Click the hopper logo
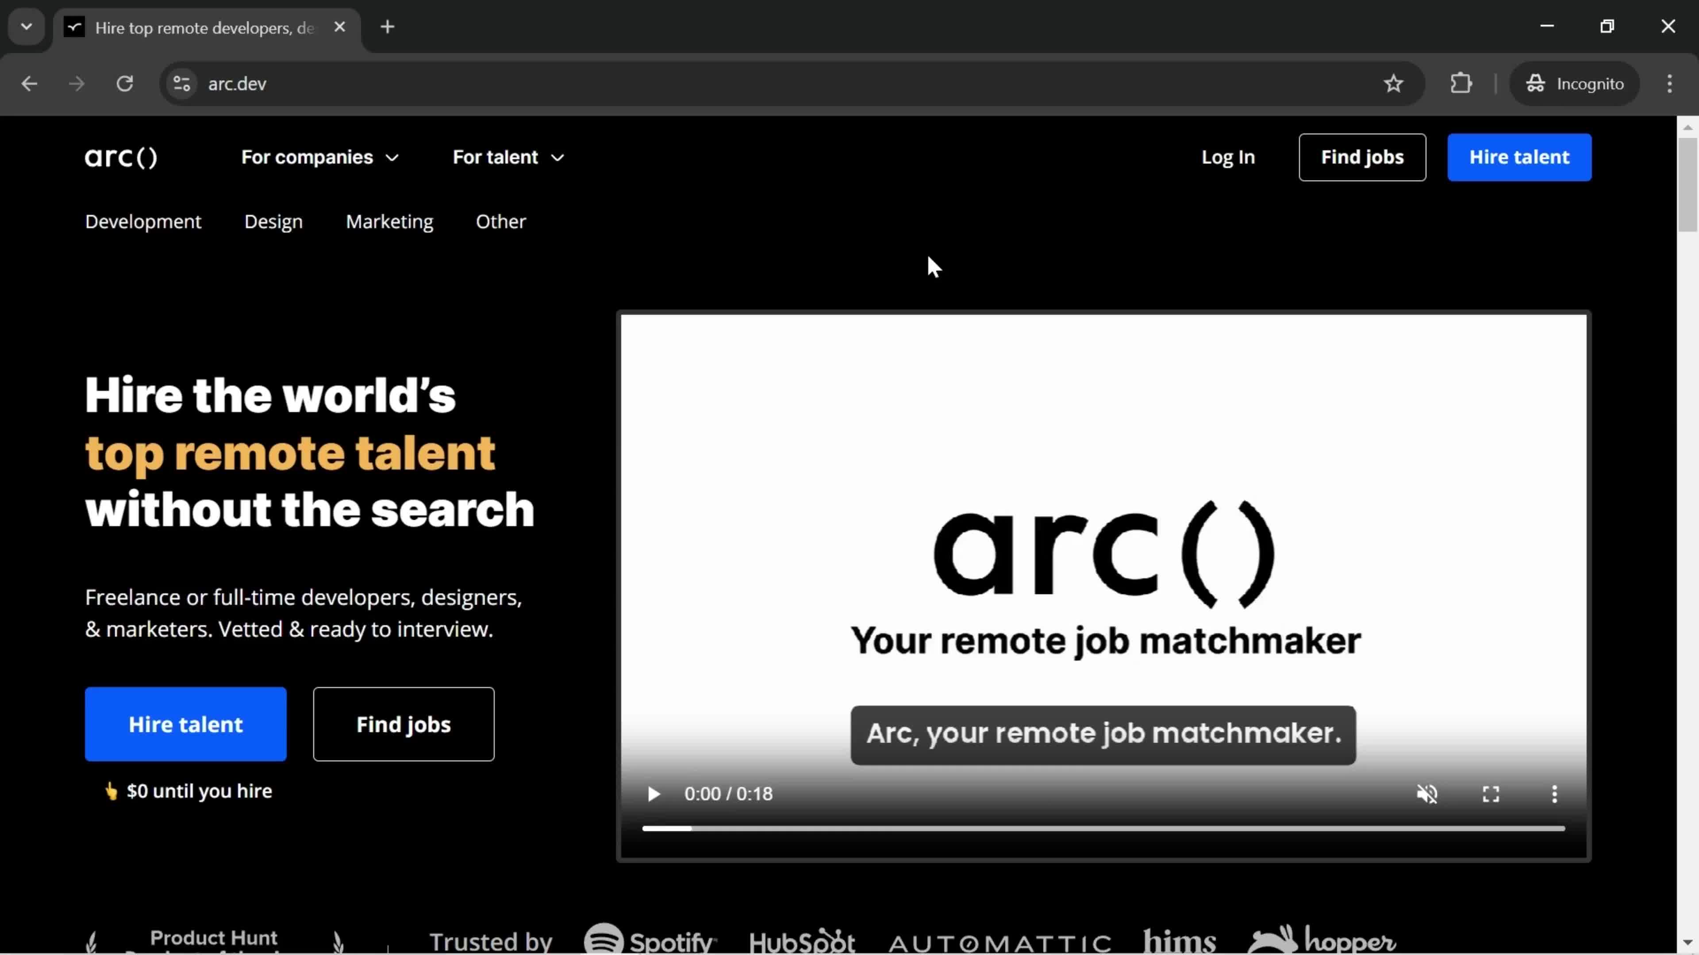The height and width of the screenshot is (955, 1699). 1321,940
